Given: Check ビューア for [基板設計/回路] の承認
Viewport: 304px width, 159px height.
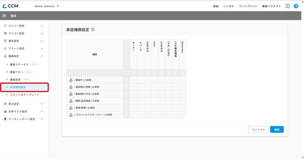Looking at the screenshot, I should click(140, 87).
